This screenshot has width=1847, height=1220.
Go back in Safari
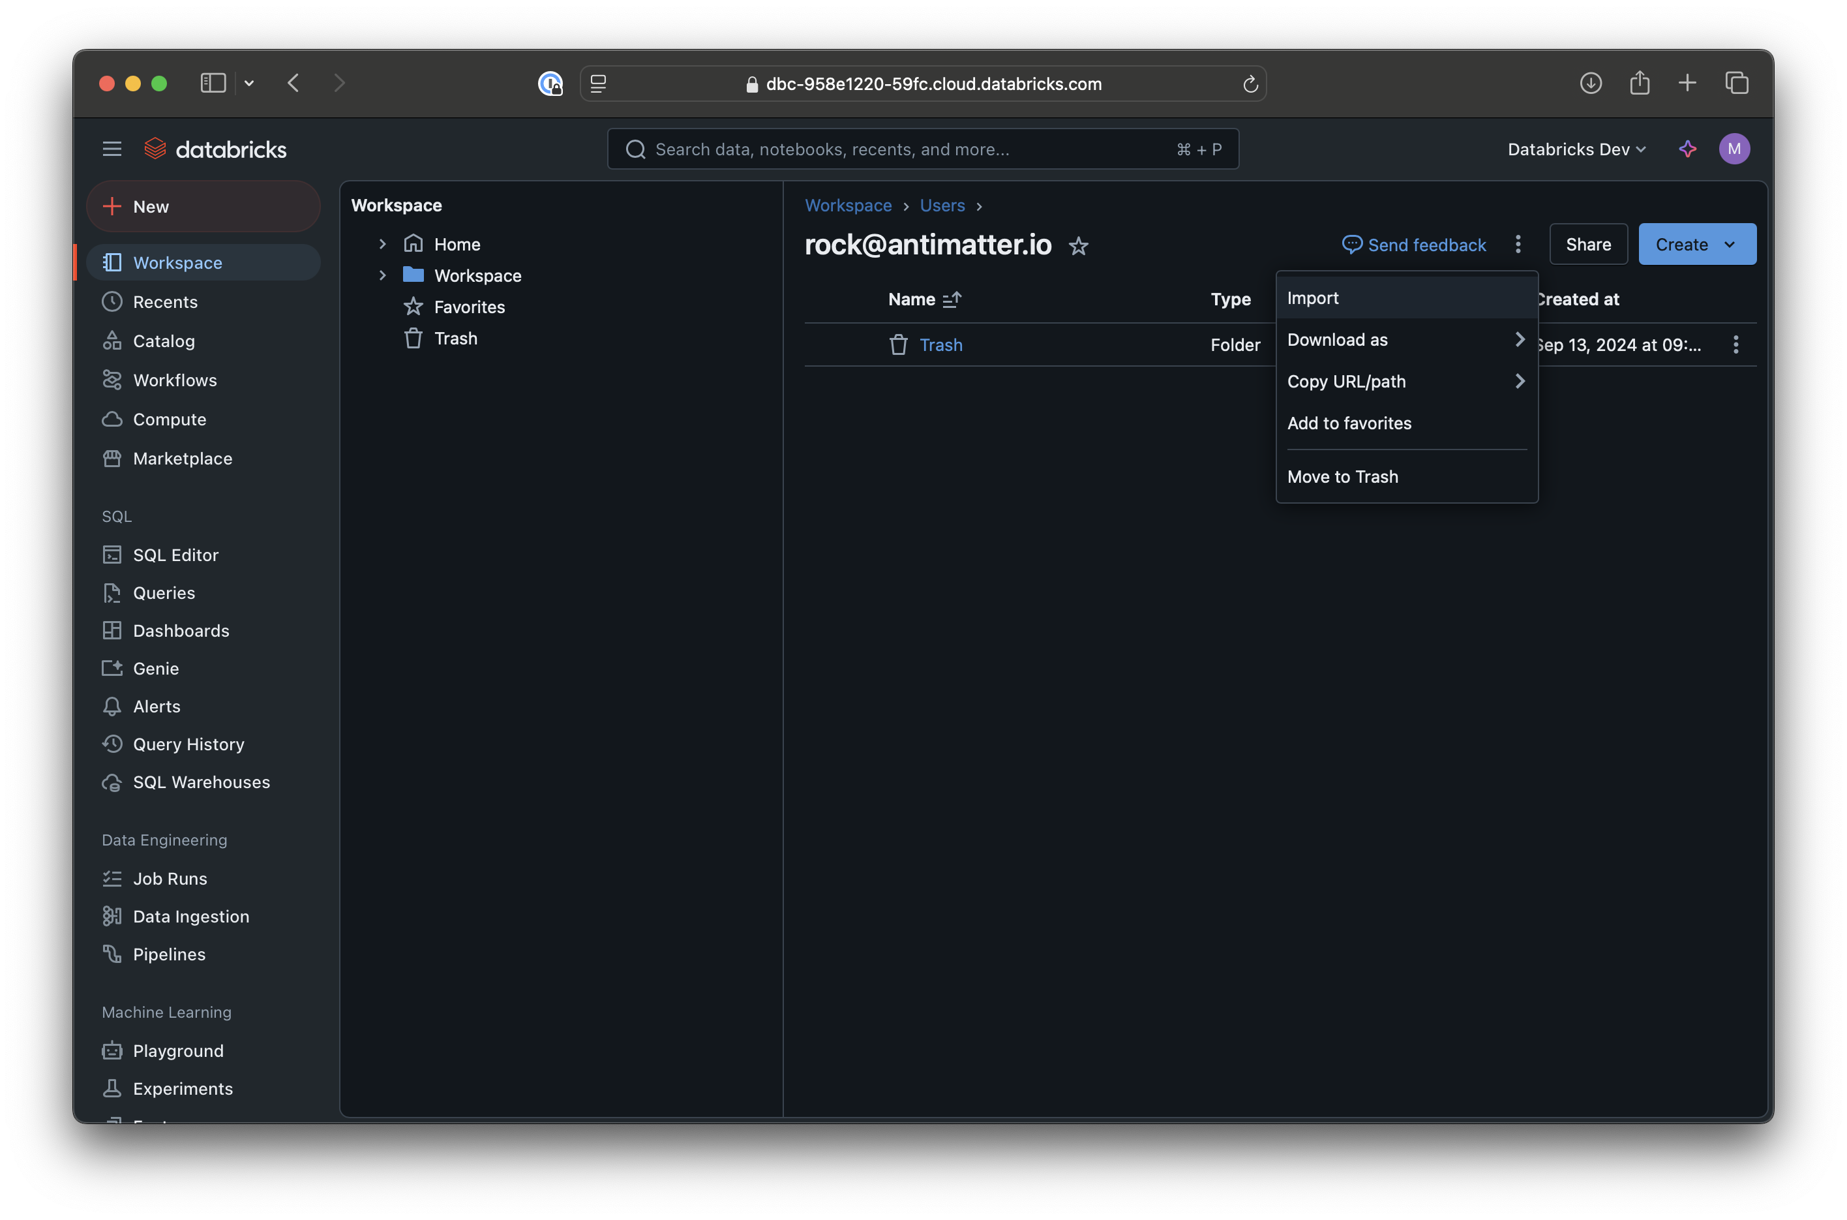point(293,84)
